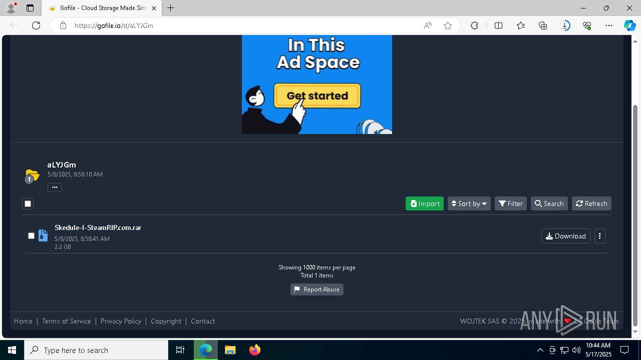The height and width of the screenshot is (360, 641).
Task: Open Copyright footer link
Action: click(x=166, y=321)
